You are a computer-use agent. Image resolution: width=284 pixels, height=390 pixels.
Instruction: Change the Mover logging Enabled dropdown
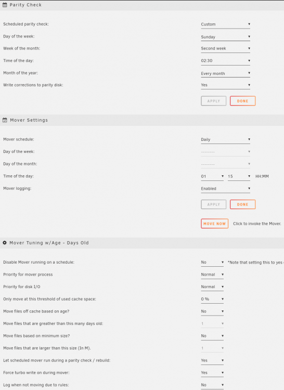(226, 189)
